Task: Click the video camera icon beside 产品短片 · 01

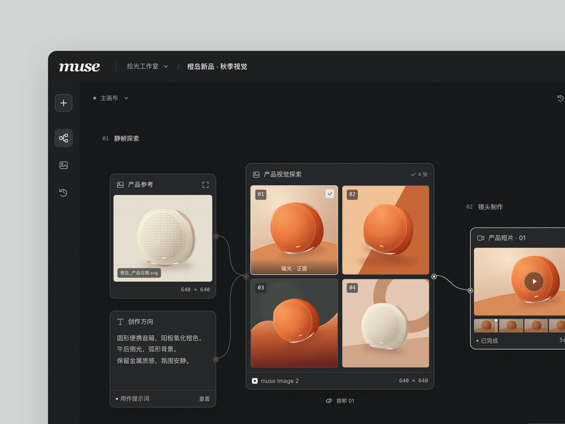Action: tap(481, 238)
